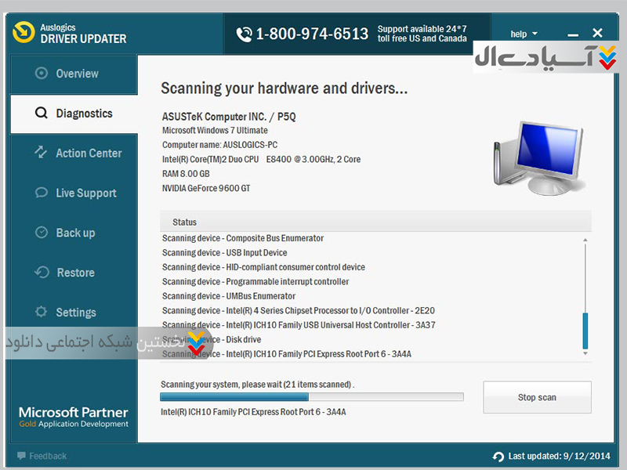Viewport: 627px width, 470px height.
Task: Open the help dropdown menu
Action: point(524,34)
